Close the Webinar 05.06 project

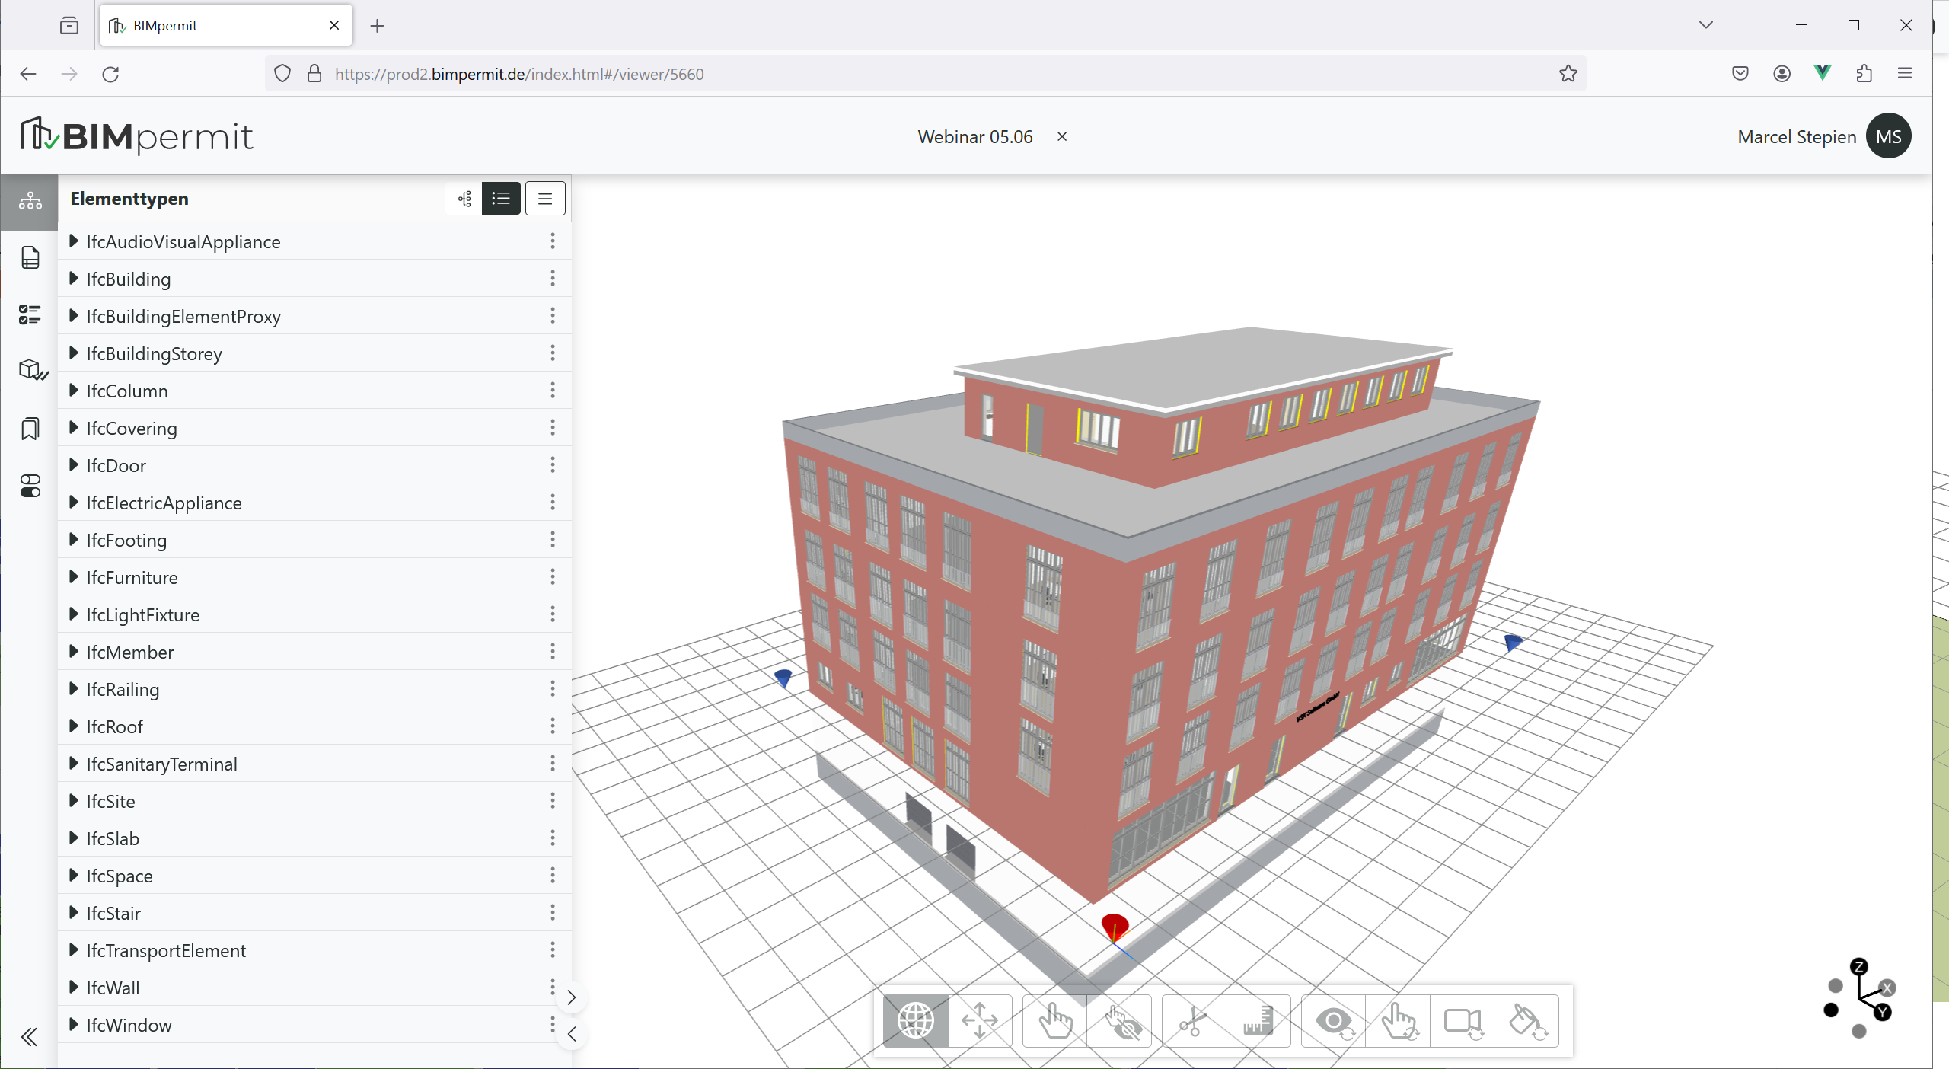(x=1062, y=137)
